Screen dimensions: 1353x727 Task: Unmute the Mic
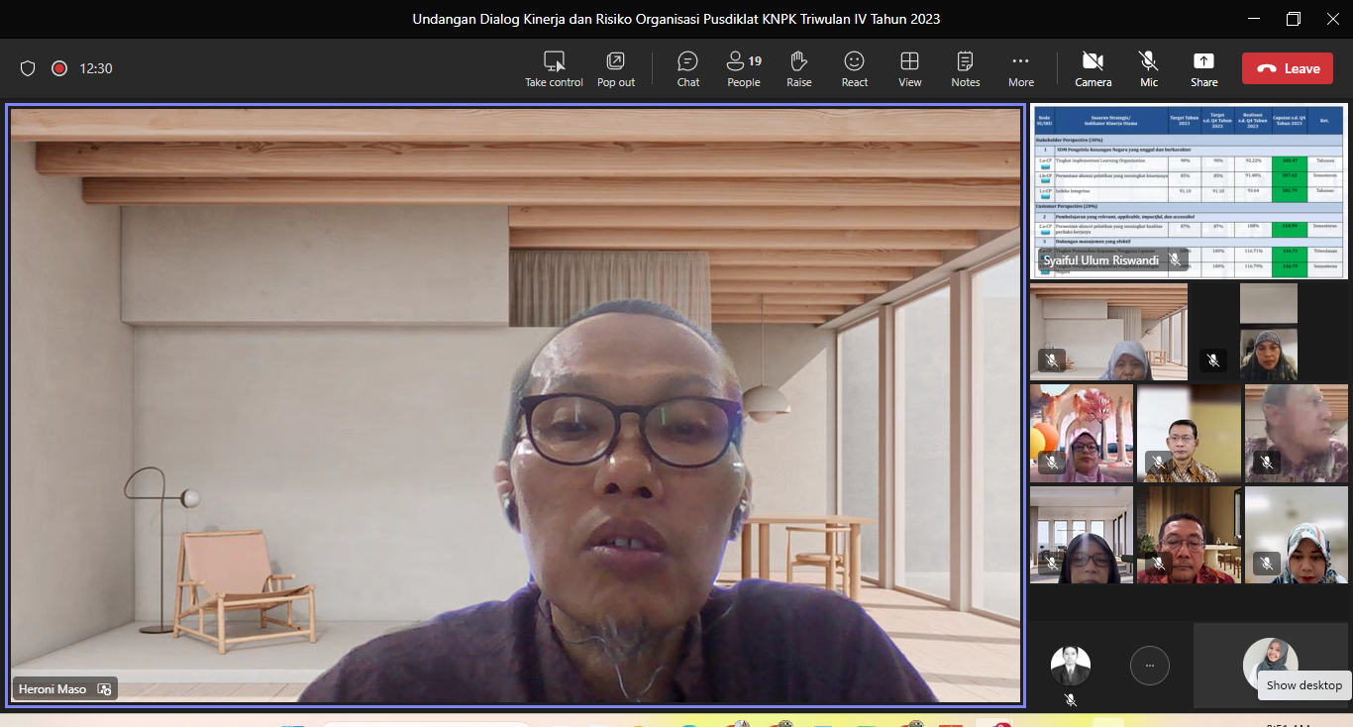pos(1149,68)
